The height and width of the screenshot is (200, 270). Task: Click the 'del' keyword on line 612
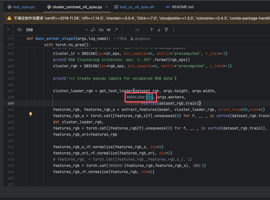pyautogui.click(x=56, y=122)
